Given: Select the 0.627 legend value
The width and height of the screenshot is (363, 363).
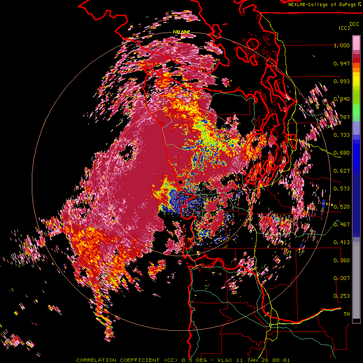Looking at the screenshot, I should click(x=342, y=171).
